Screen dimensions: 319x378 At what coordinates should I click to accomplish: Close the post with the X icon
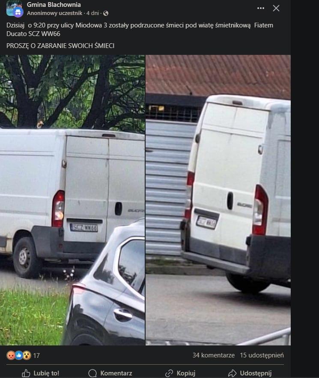(276, 8)
